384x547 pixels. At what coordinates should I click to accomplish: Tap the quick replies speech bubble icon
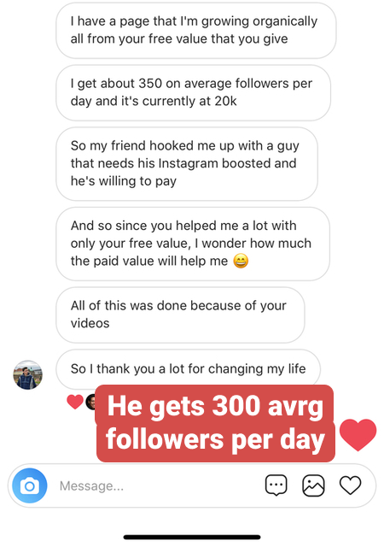click(276, 485)
